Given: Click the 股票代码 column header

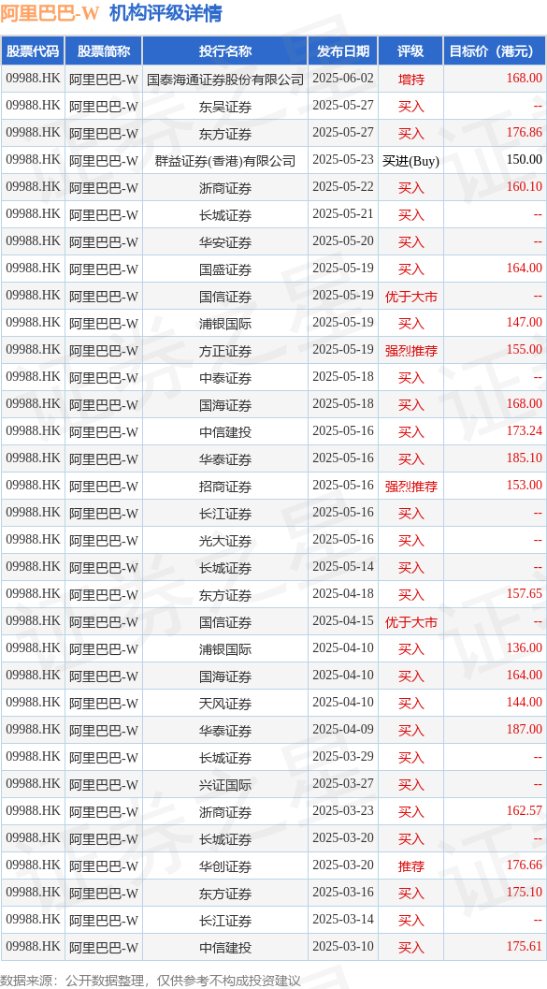Looking at the screenshot, I should 33,51.
